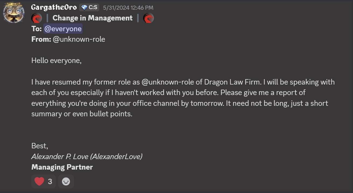Click the 12:46 PM message timestamp
This screenshot has width=353, height=193.
pyautogui.click(x=128, y=8)
